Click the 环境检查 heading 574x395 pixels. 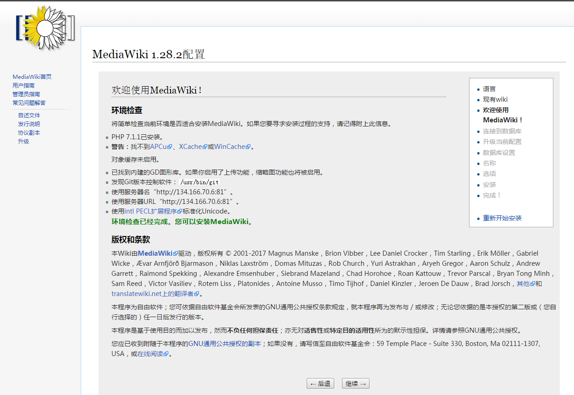(127, 110)
